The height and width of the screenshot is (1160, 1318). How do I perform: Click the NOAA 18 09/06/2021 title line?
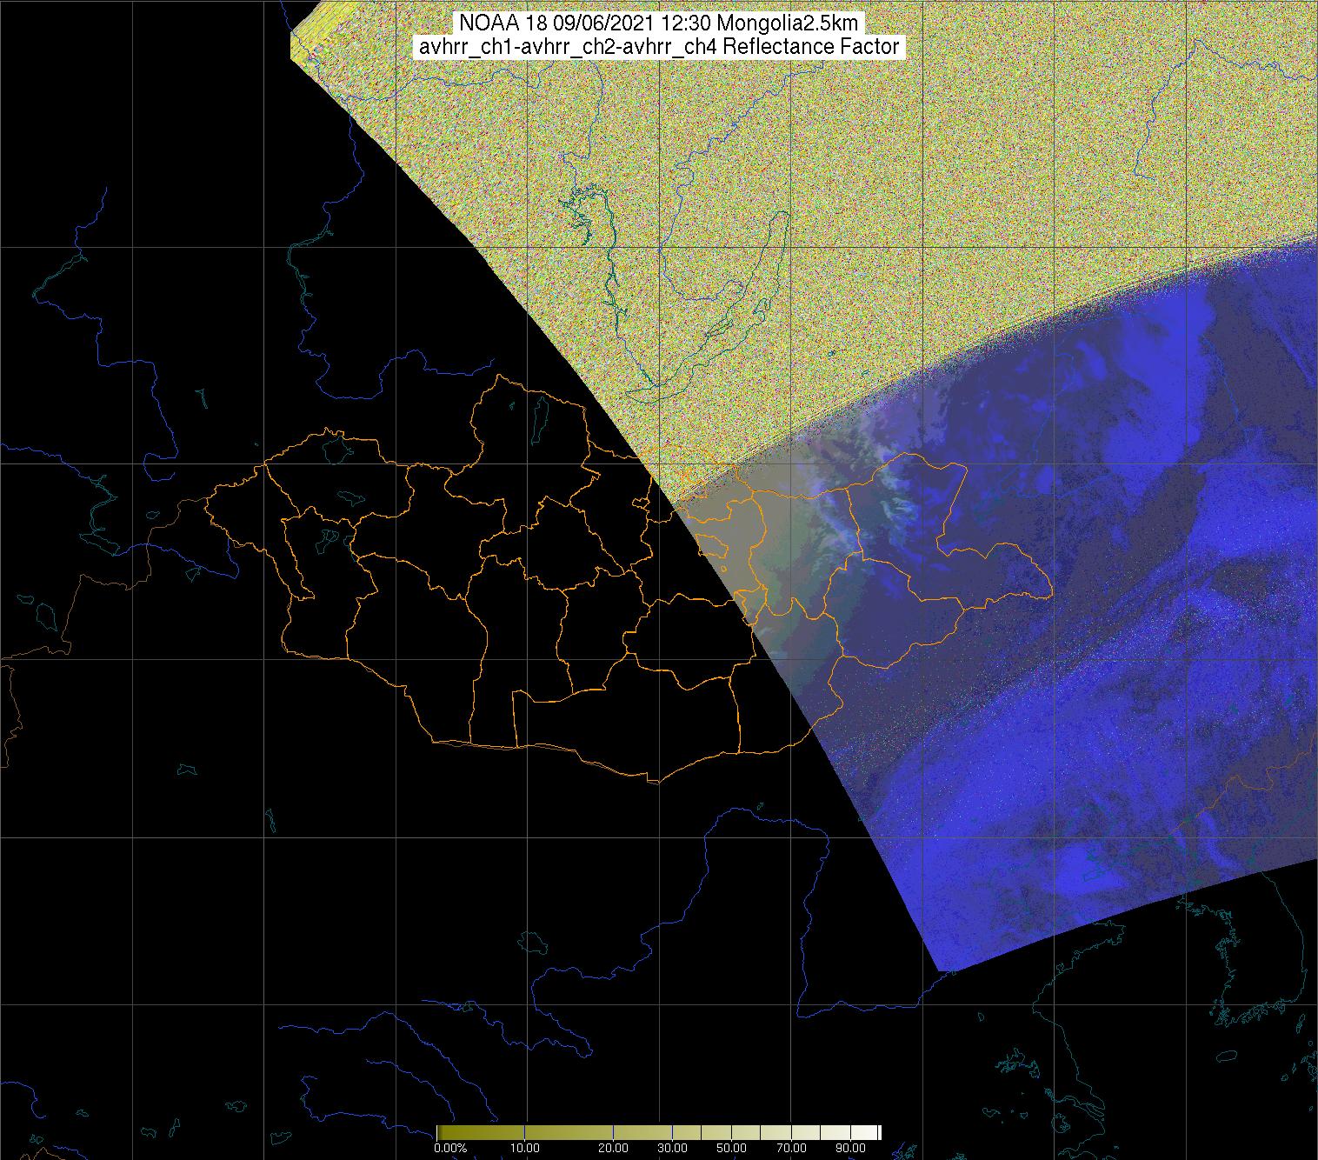659,23
